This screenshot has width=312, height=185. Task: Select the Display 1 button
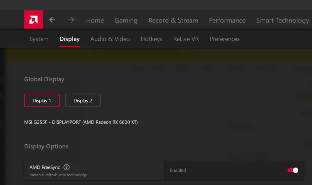(42, 100)
